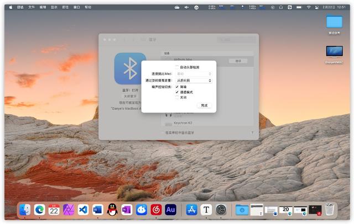Open Finder from the Dock
The height and width of the screenshot is (224, 354).
point(25,210)
